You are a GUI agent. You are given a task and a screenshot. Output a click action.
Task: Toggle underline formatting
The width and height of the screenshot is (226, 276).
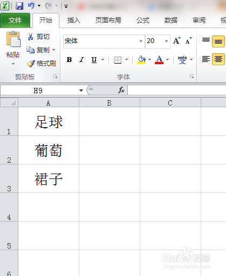(x=94, y=59)
